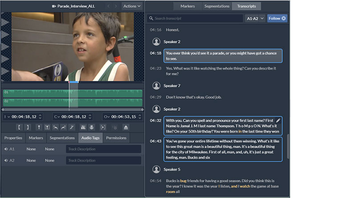
Task: Open the Markers tab below the player
Action: [36, 138]
